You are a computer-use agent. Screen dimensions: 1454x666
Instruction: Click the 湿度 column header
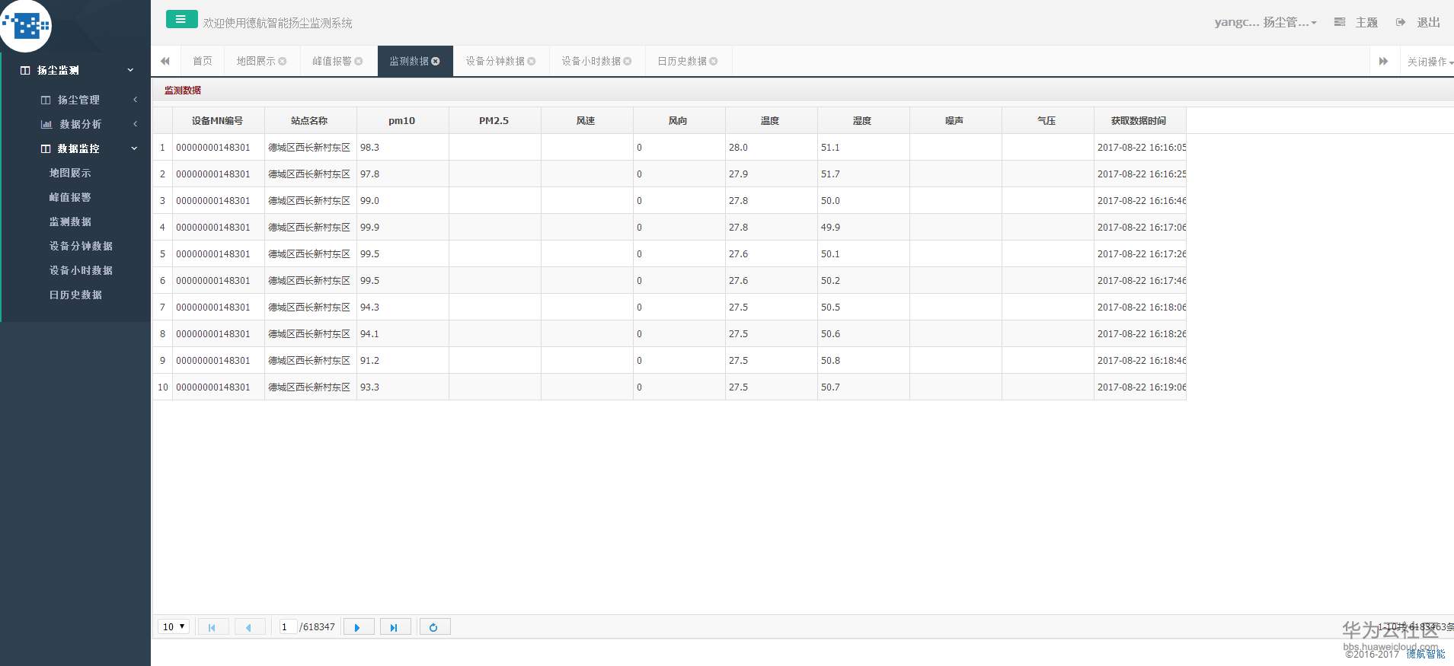[863, 121]
